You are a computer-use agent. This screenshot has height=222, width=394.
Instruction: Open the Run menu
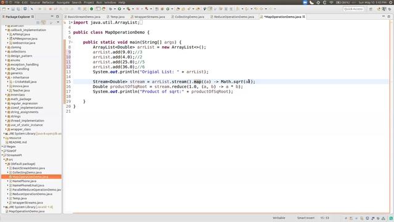pyautogui.click(x=99, y=2)
